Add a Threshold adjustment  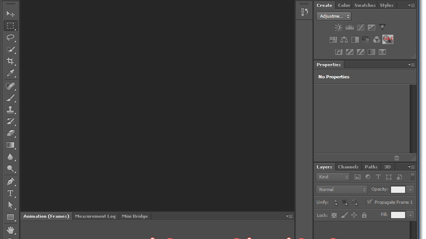[360, 52]
